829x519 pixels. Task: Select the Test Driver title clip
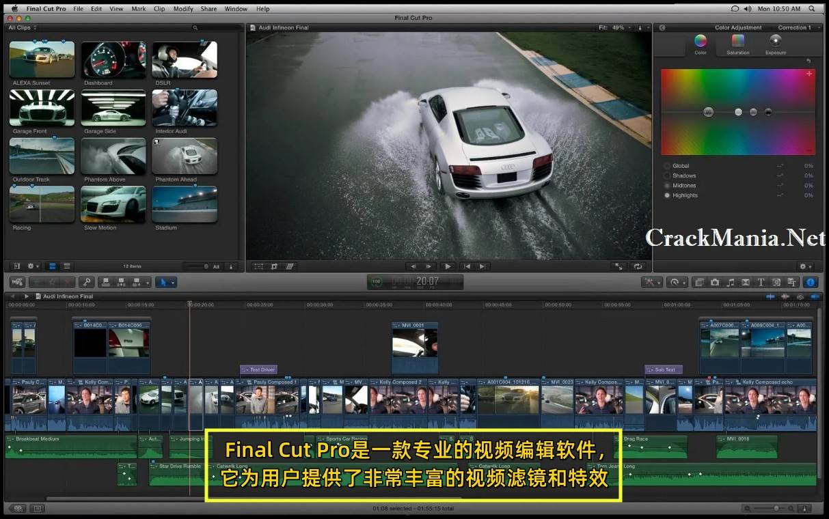[x=258, y=370]
